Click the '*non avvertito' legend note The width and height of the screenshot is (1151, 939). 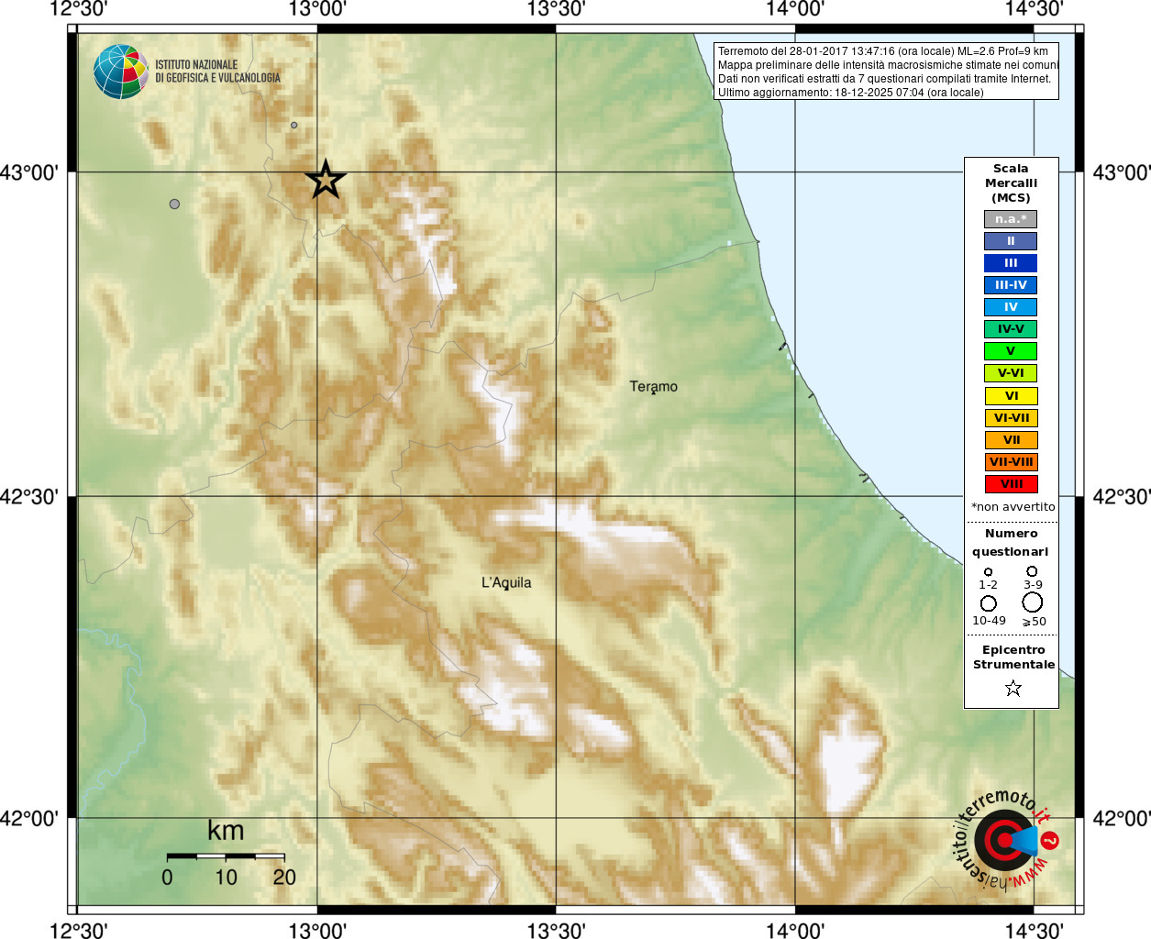pos(1013,506)
